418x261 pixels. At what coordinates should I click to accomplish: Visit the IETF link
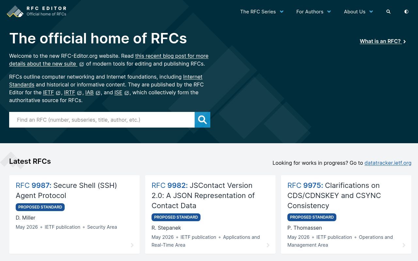pyautogui.click(x=48, y=92)
